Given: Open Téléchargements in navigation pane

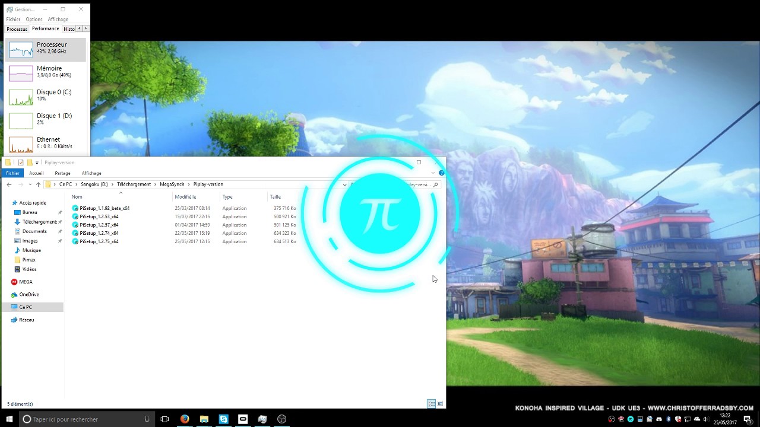Looking at the screenshot, I should (x=40, y=222).
